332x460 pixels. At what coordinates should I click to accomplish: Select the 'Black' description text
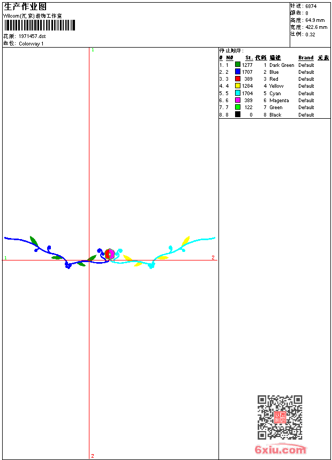point(275,115)
